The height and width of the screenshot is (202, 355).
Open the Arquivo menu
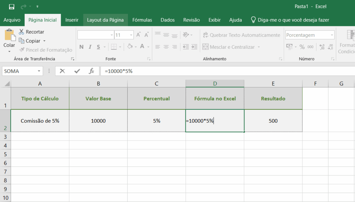pos(12,20)
